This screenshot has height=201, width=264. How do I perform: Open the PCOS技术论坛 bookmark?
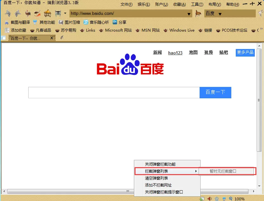coord(232,30)
